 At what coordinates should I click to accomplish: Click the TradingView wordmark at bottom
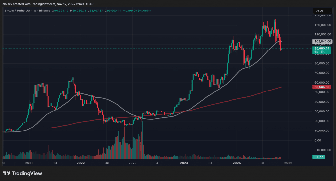tap(27, 173)
